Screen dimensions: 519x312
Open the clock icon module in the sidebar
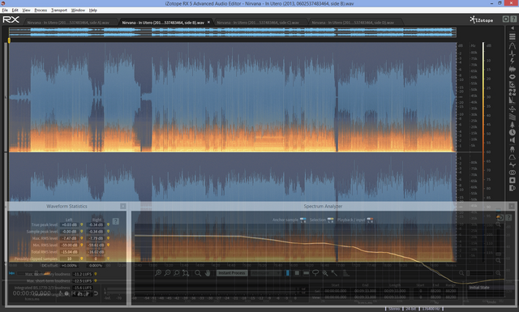pos(512,132)
